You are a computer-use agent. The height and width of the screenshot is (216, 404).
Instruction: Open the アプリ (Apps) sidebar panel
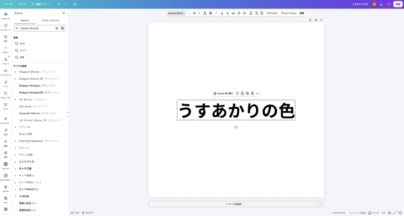pyautogui.click(x=6, y=106)
